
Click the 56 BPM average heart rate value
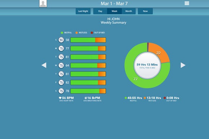[68, 98]
